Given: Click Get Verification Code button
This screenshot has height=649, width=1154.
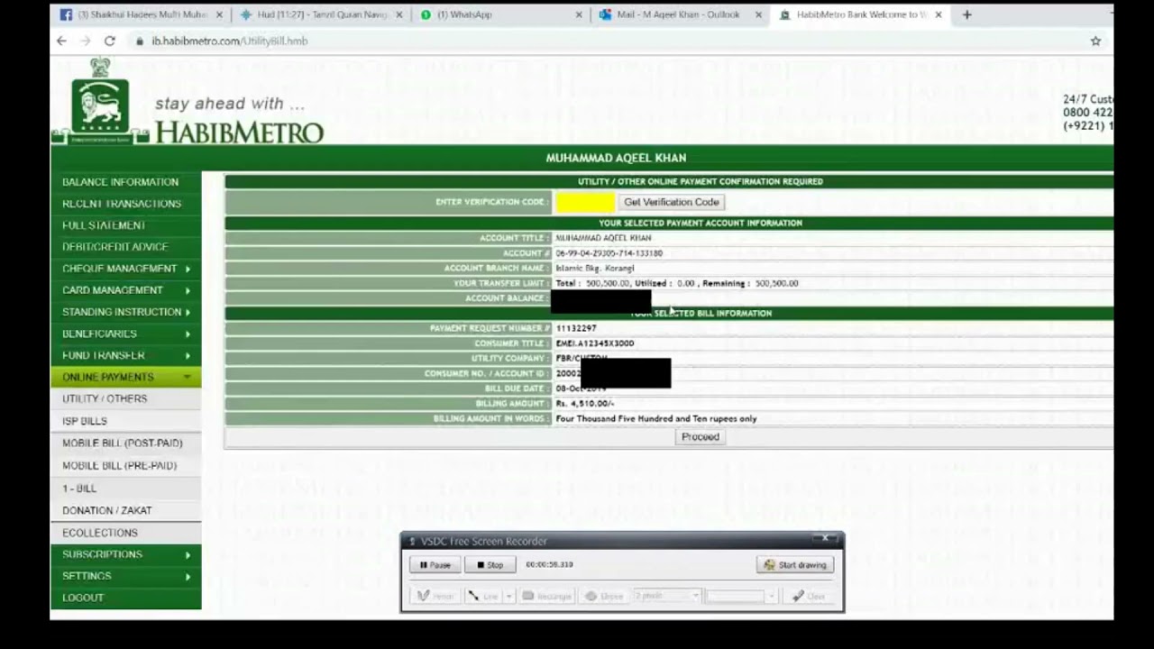Looking at the screenshot, I should tap(672, 202).
